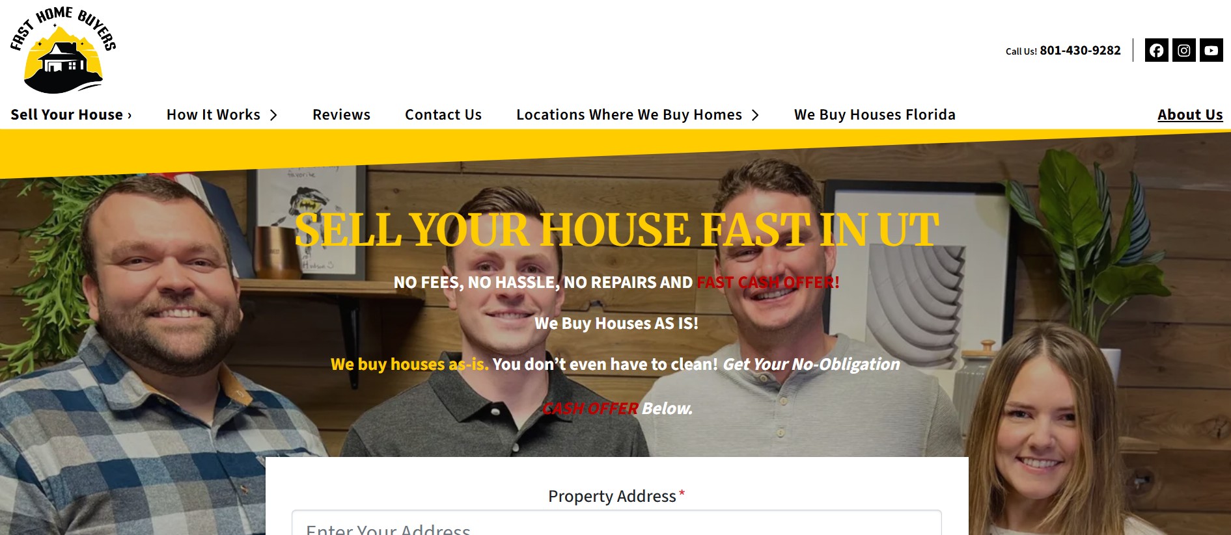Click the Sell Your House Fast headline
Screen dimensions: 1231x535
[x=616, y=229]
